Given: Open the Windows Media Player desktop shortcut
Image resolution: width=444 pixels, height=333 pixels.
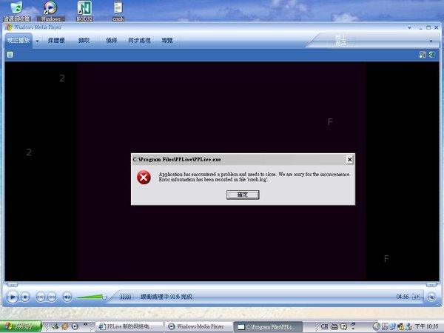Looking at the screenshot, I should pyautogui.click(x=50, y=11).
